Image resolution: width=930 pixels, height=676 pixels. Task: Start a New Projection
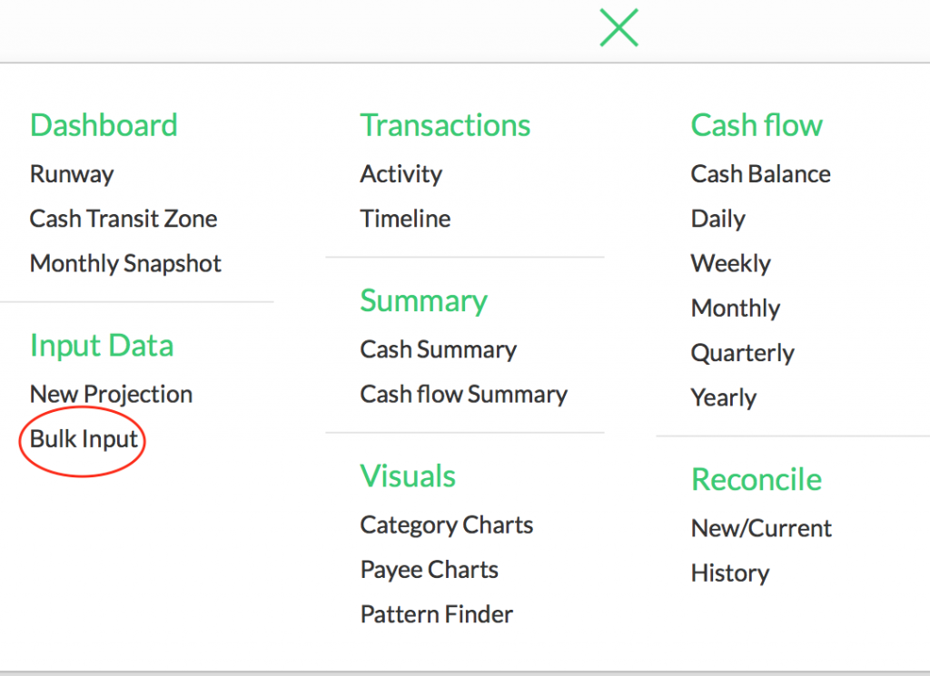[x=111, y=394]
